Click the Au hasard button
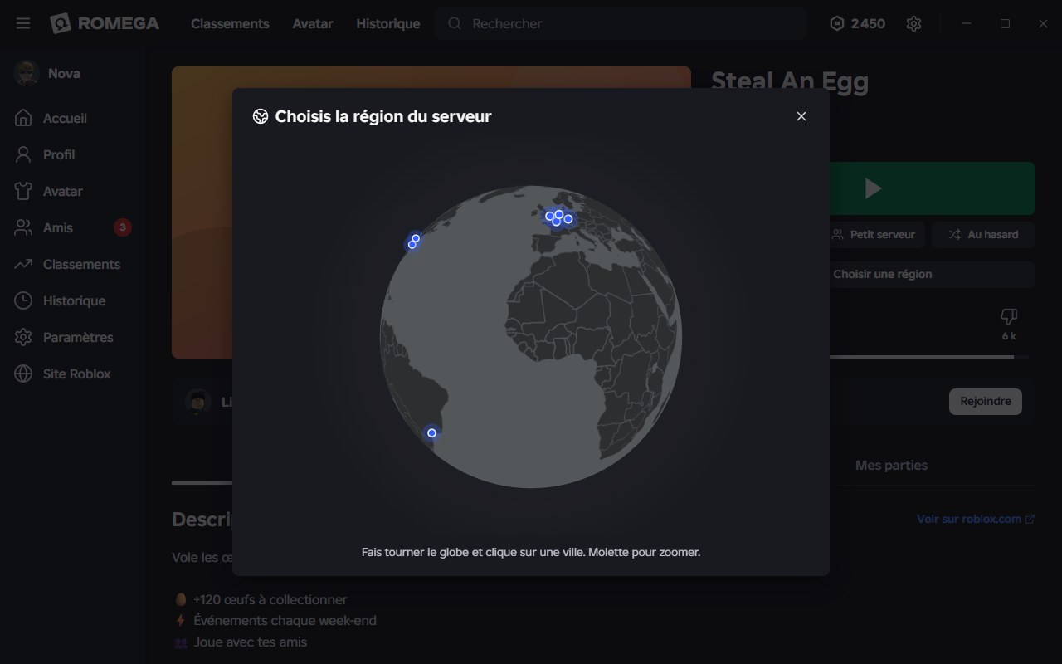This screenshot has width=1062, height=664. click(983, 235)
